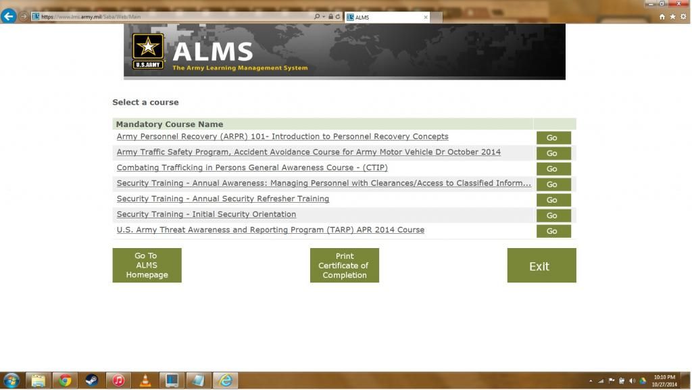Open Windows Explorer folder on taskbar
Screen dimensions: 692x390
tap(39, 381)
